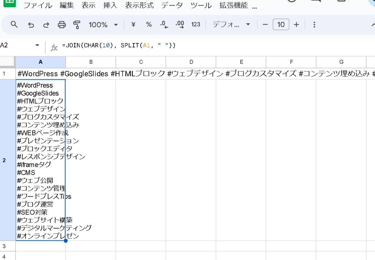The image size is (375, 260).
Task: Open number formats via the 123 icon
Action: (x=195, y=25)
